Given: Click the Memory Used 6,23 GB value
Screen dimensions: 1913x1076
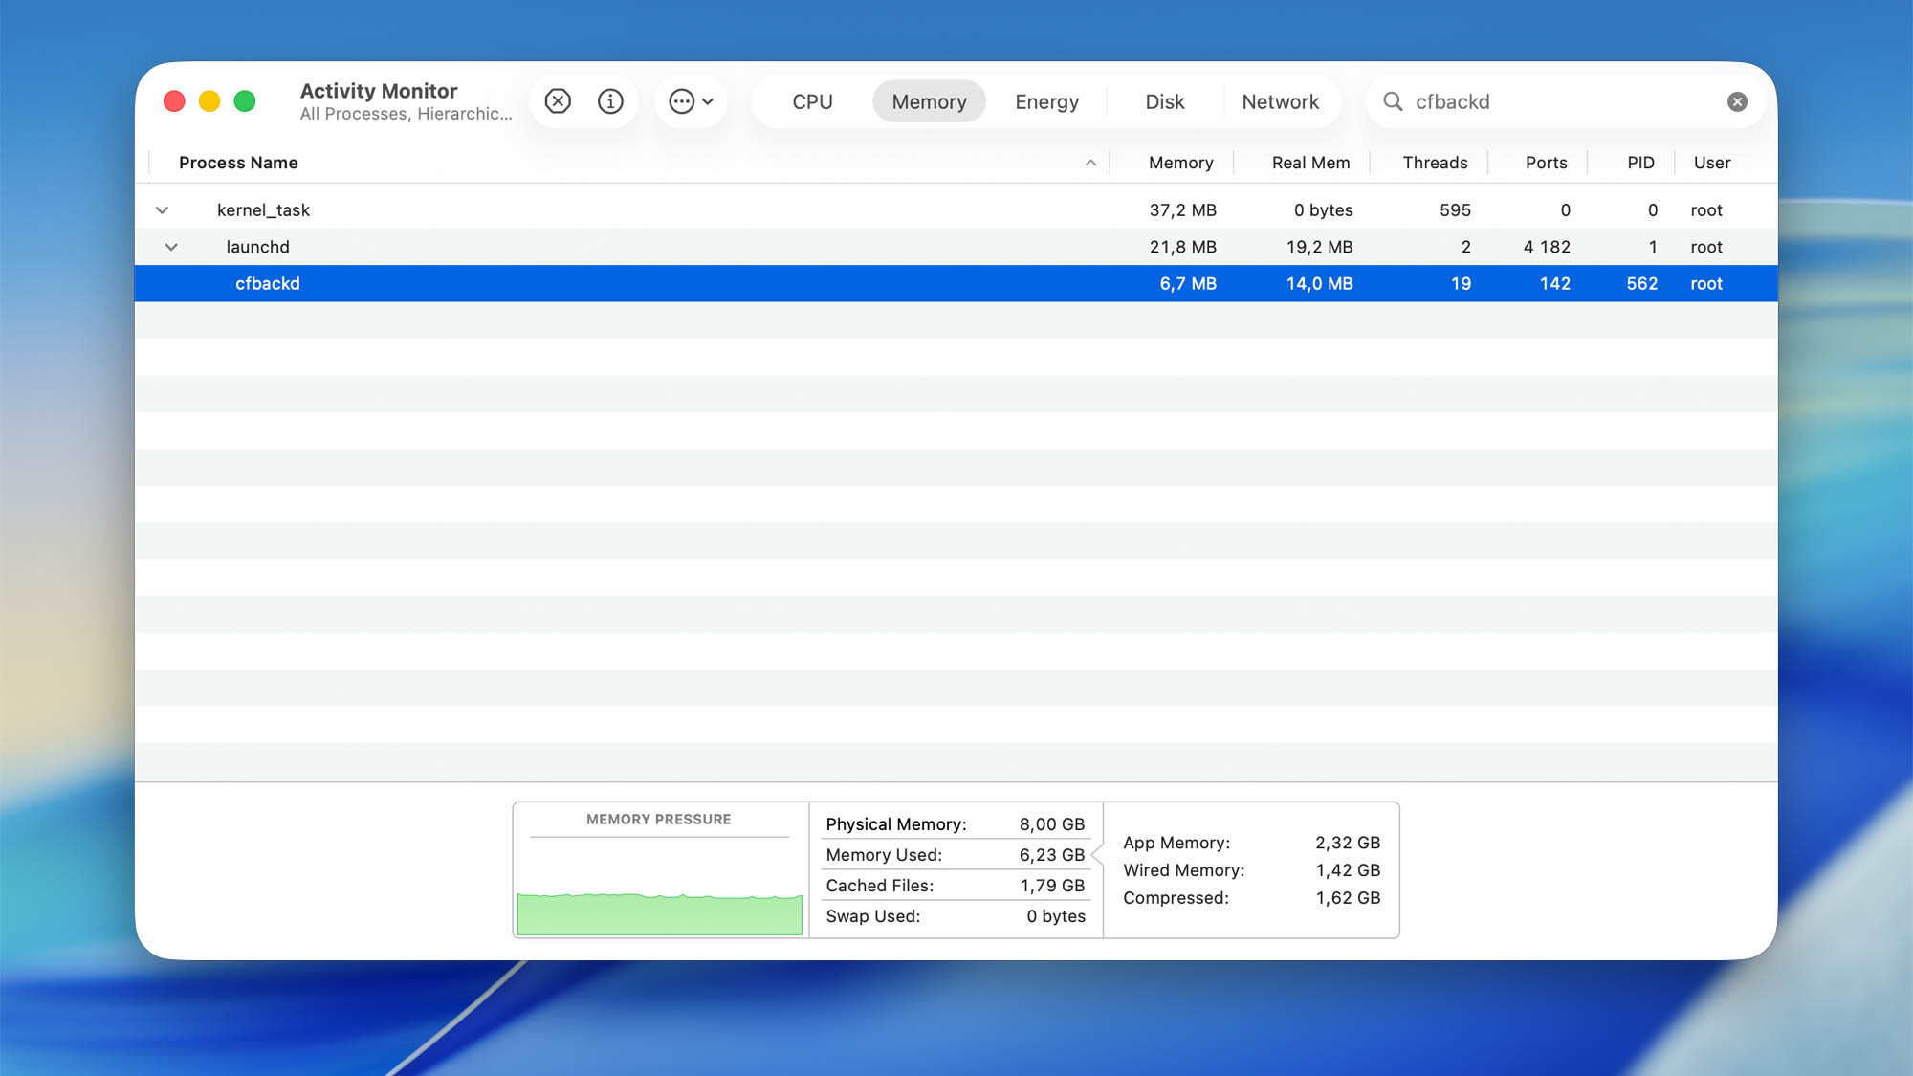Looking at the screenshot, I should click(x=1051, y=855).
